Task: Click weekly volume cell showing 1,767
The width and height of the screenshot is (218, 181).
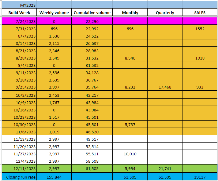Action: pyautogui.click(x=54, y=103)
